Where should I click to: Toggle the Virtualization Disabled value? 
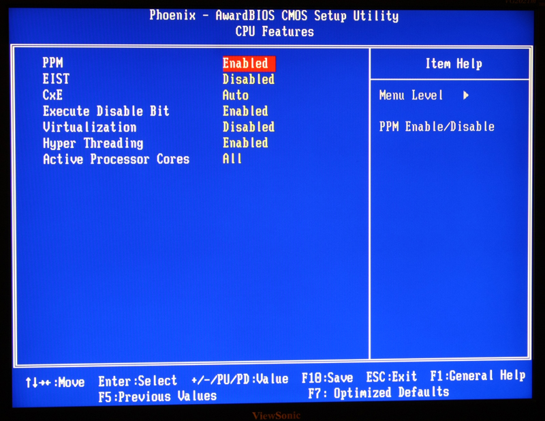click(249, 127)
